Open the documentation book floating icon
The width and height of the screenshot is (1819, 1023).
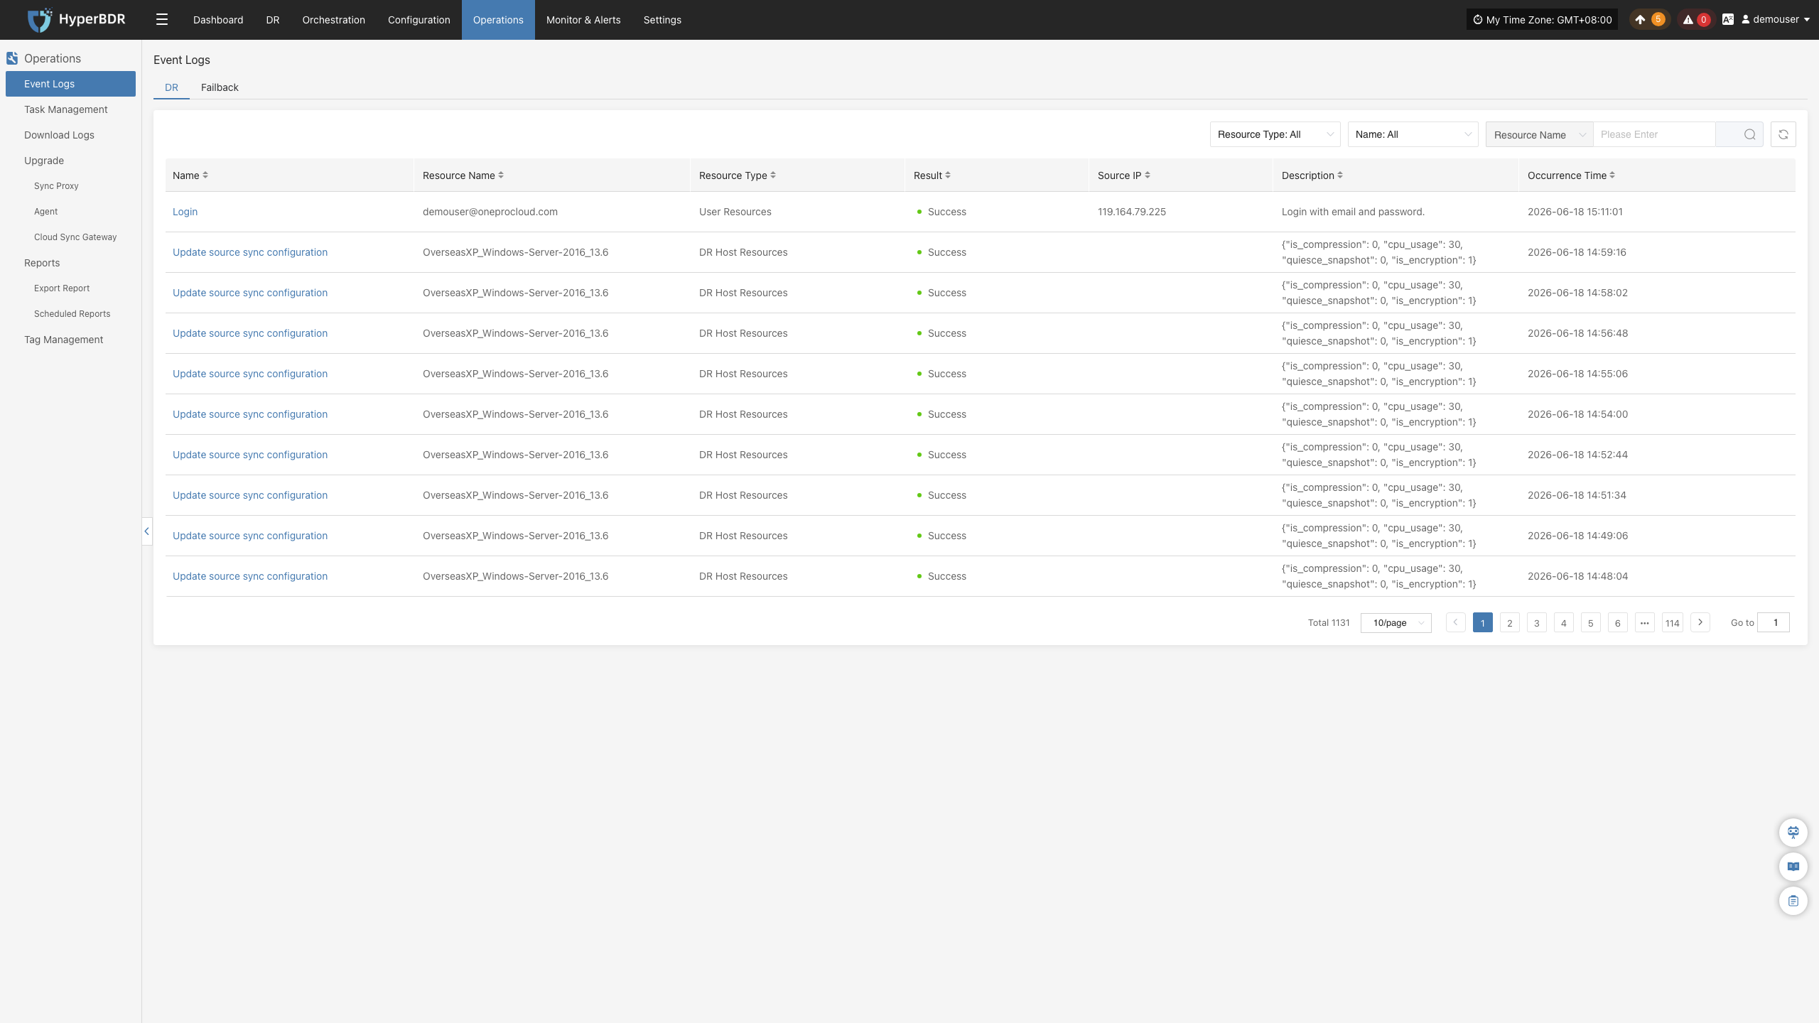(x=1793, y=867)
